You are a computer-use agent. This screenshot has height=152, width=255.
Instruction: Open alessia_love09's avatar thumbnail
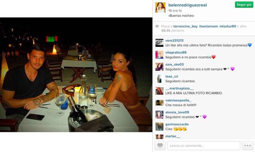point(160,115)
